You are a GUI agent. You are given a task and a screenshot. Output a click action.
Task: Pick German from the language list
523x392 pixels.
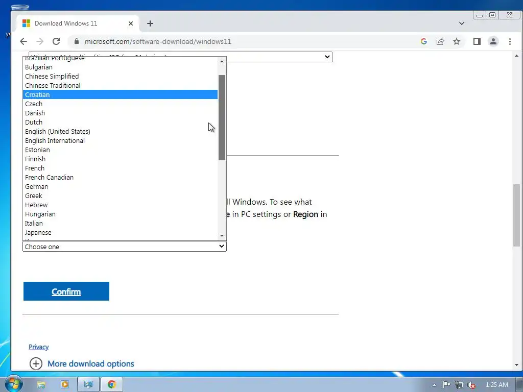tap(120, 187)
